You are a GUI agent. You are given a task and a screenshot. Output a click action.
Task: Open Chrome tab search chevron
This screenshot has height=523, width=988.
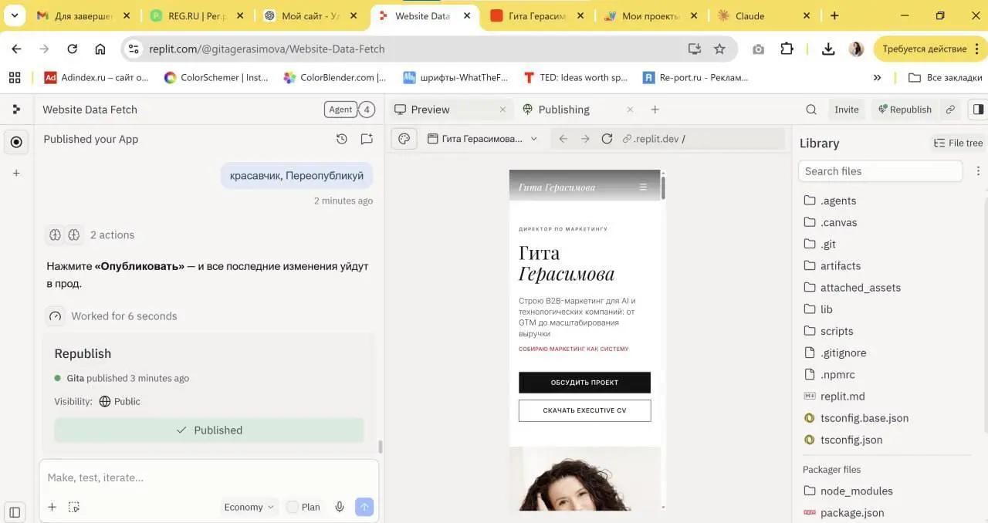pos(14,15)
